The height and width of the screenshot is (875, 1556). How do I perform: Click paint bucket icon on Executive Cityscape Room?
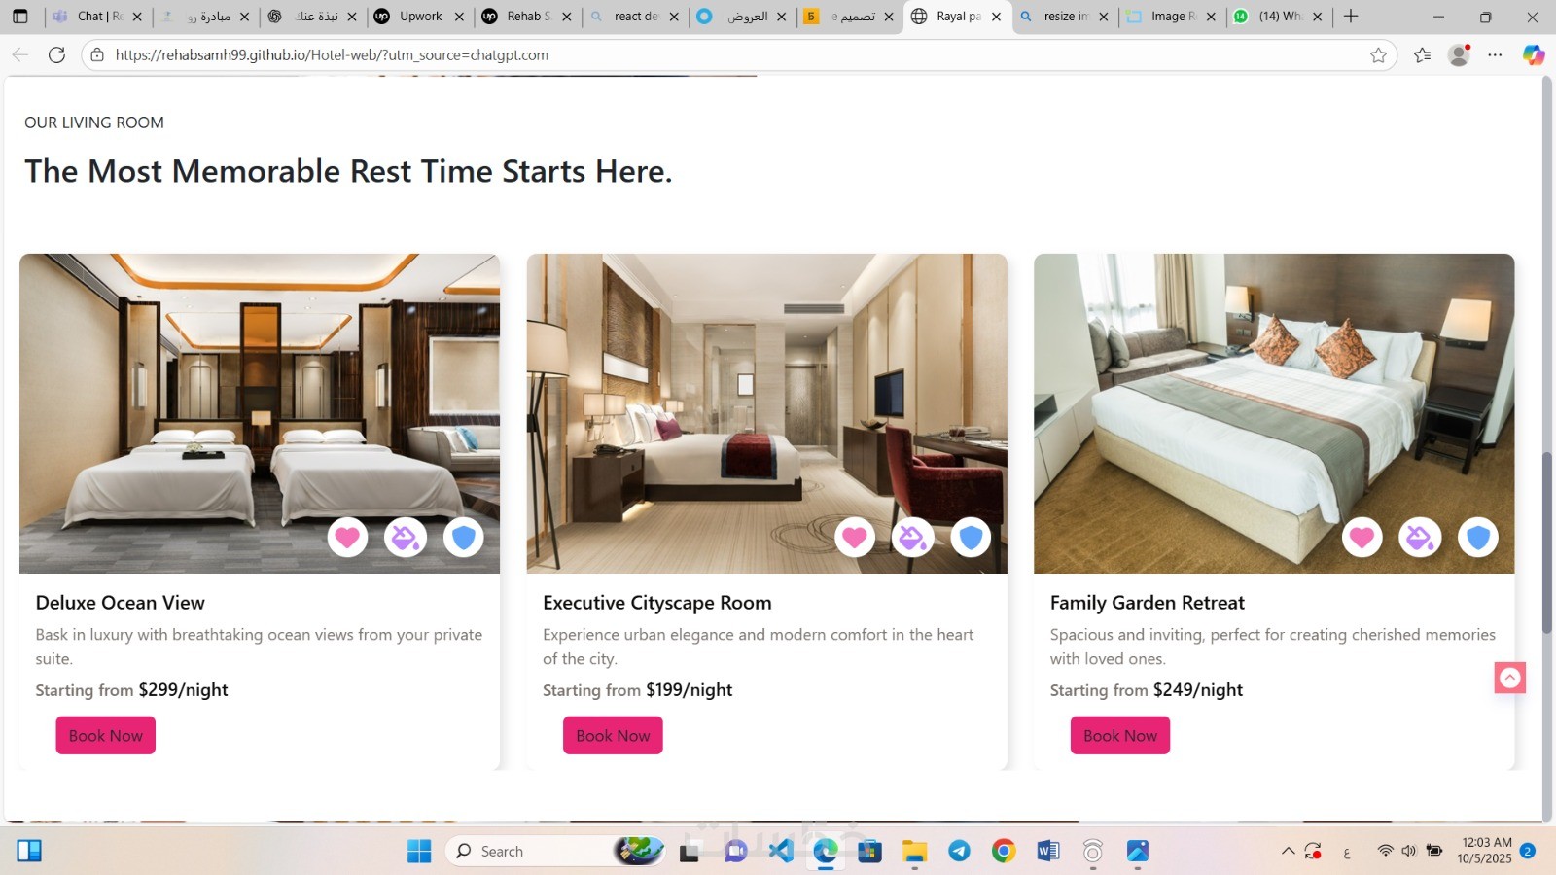[912, 537]
